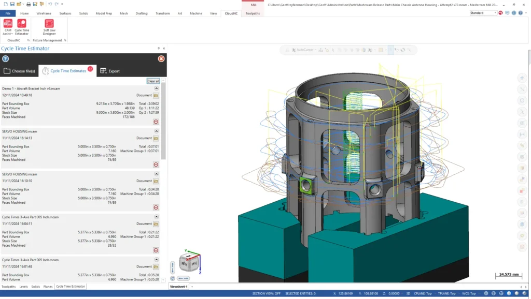Open the File menu
This screenshot has width=531, height=299.
(x=8, y=13)
